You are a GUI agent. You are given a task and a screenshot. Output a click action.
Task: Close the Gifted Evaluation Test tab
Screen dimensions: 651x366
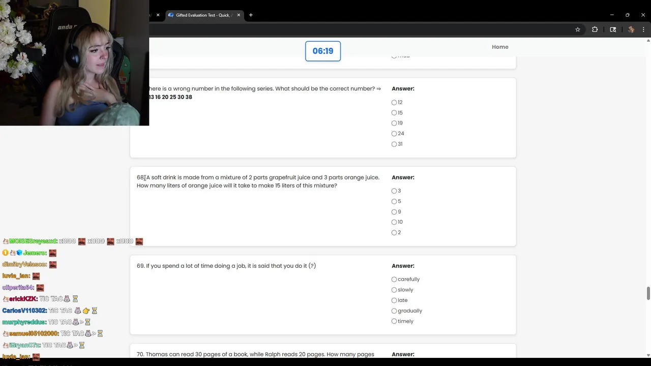click(x=238, y=15)
